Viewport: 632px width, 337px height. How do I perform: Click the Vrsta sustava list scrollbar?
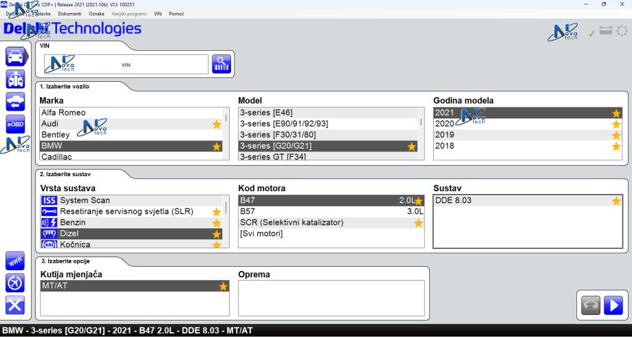(226, 221)
